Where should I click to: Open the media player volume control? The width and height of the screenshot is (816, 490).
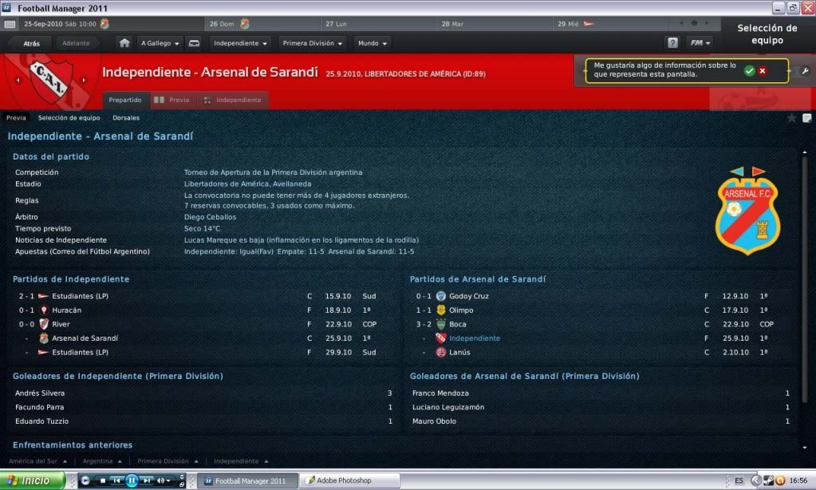pyautogui.click(x=164, y=480)
